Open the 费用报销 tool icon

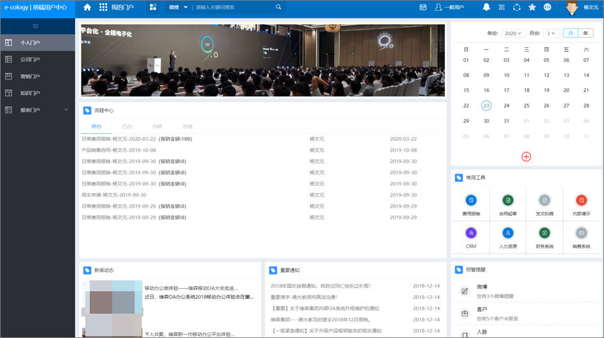[x=471, y=200]
